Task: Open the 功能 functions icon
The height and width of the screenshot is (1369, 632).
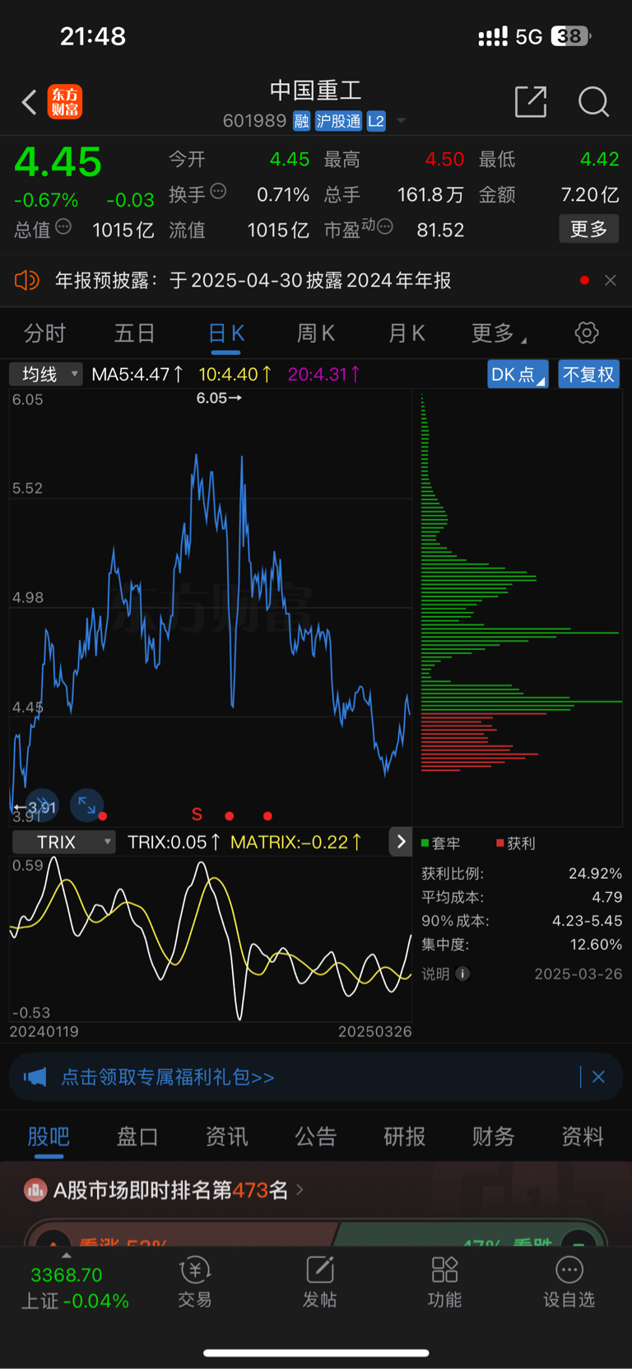Action: [x=444, y=1282]
